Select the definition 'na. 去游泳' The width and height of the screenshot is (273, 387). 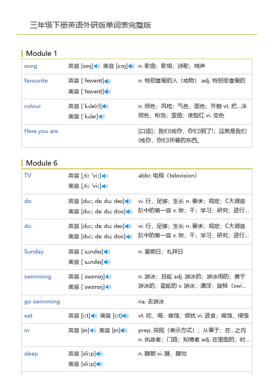pos(151,302)
